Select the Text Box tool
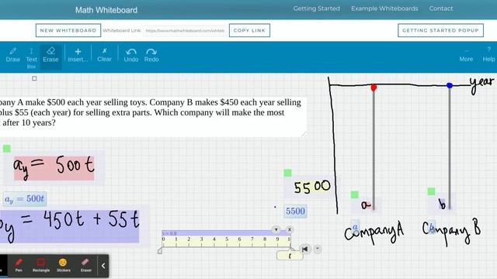Image resolution: width=497 pixels, height=279 pixels. point(31,58)
